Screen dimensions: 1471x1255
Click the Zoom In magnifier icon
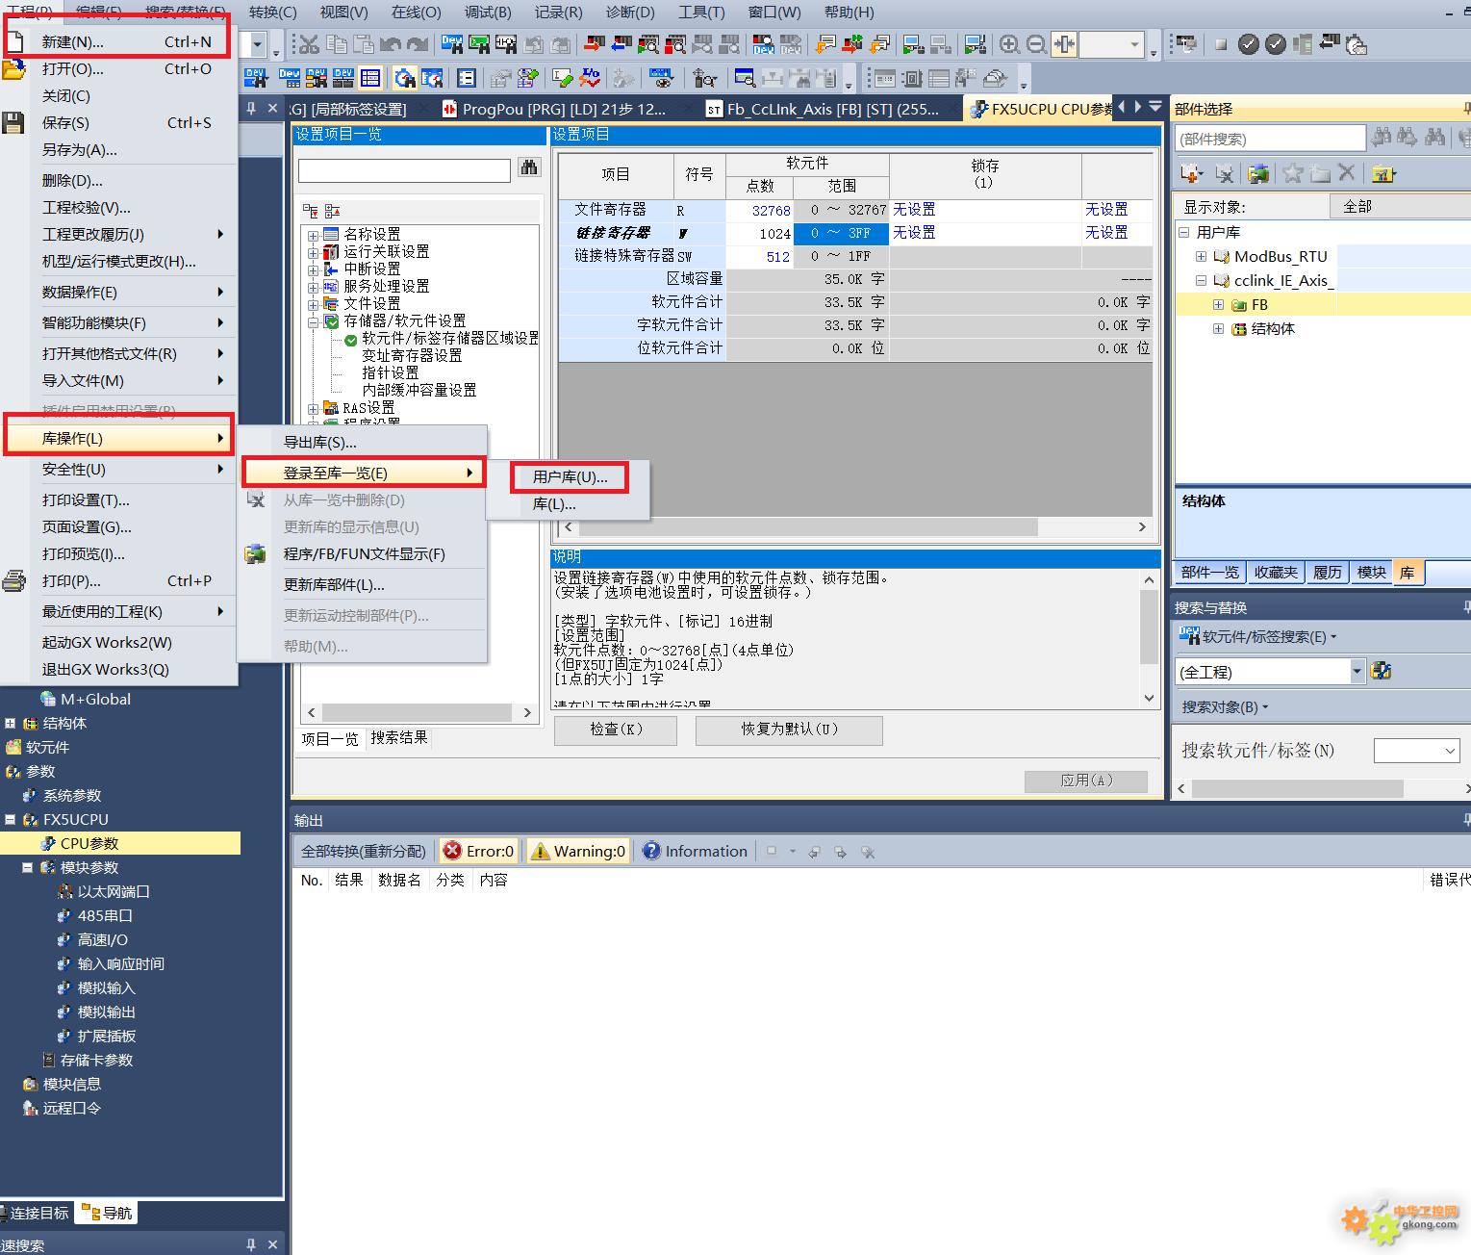point(1009,44)
